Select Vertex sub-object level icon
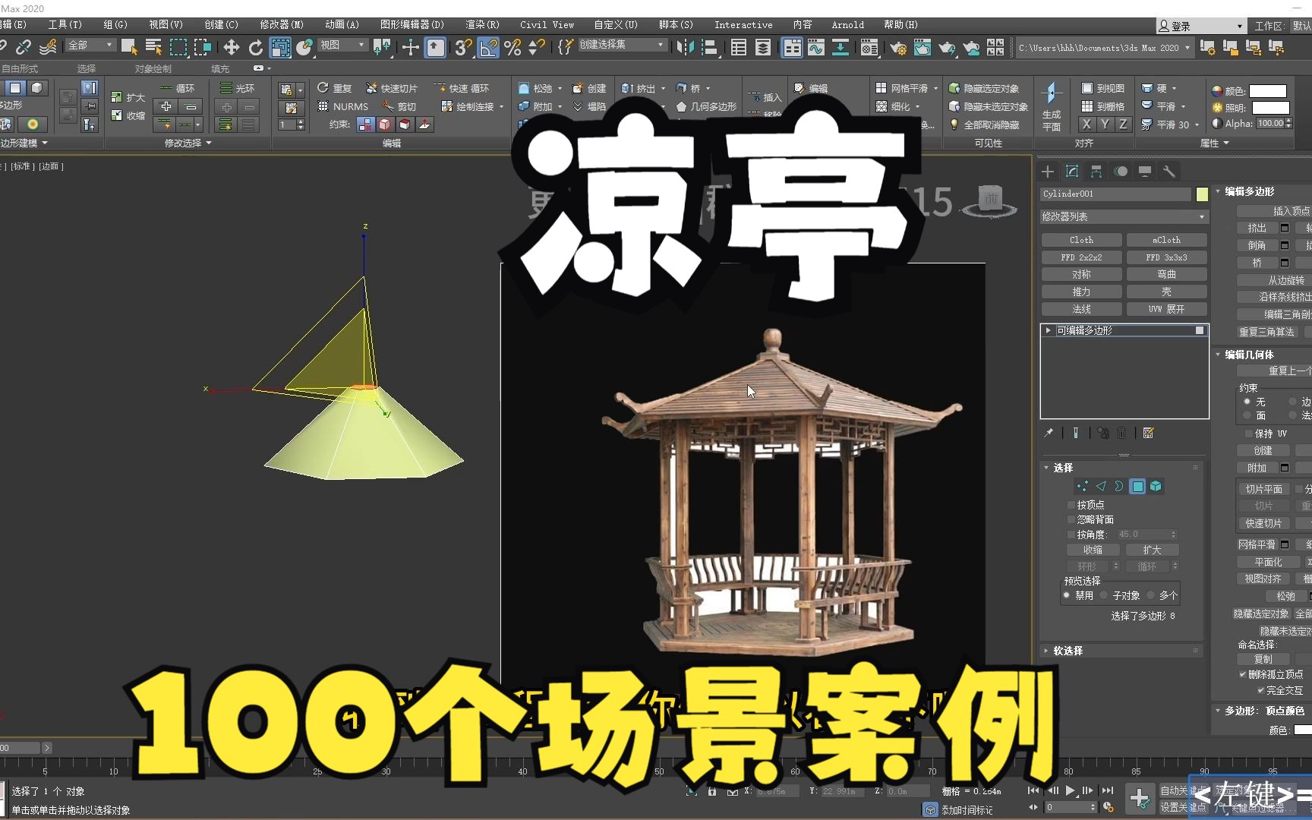Screen dimensions: 1312x820 coord(1083,486)
